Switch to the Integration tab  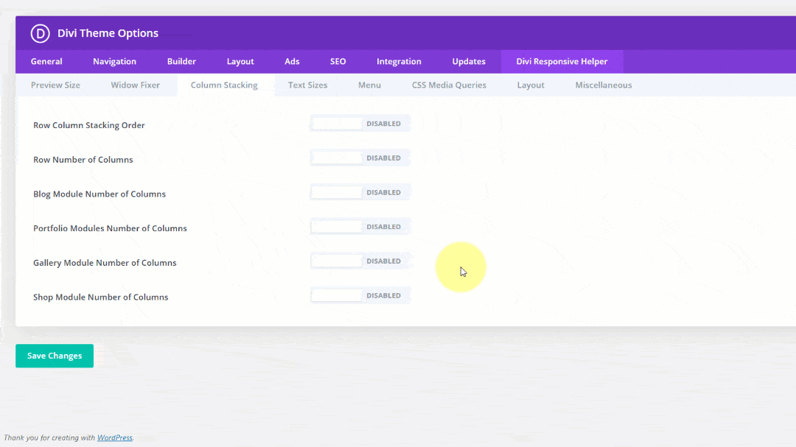pos(399,61)
